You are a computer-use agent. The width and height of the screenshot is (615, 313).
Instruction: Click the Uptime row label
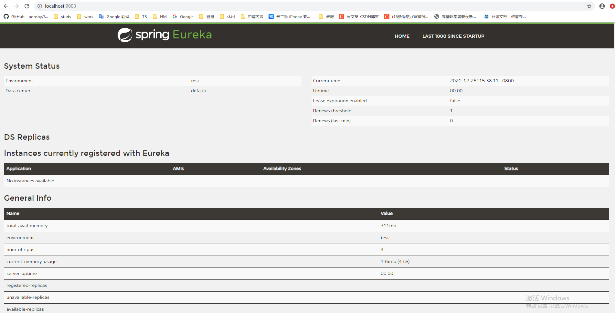point(321,91)
